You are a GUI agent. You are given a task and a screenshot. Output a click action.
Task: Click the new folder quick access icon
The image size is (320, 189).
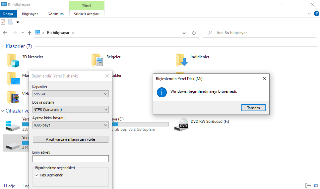[10, 22]
